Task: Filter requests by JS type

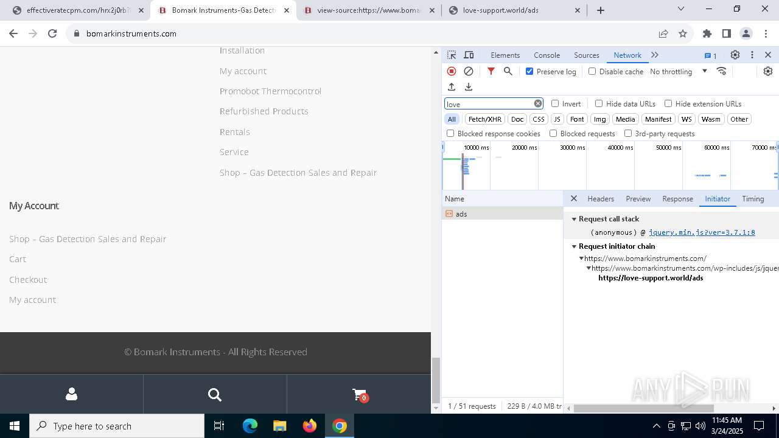Action: [557, 119]
